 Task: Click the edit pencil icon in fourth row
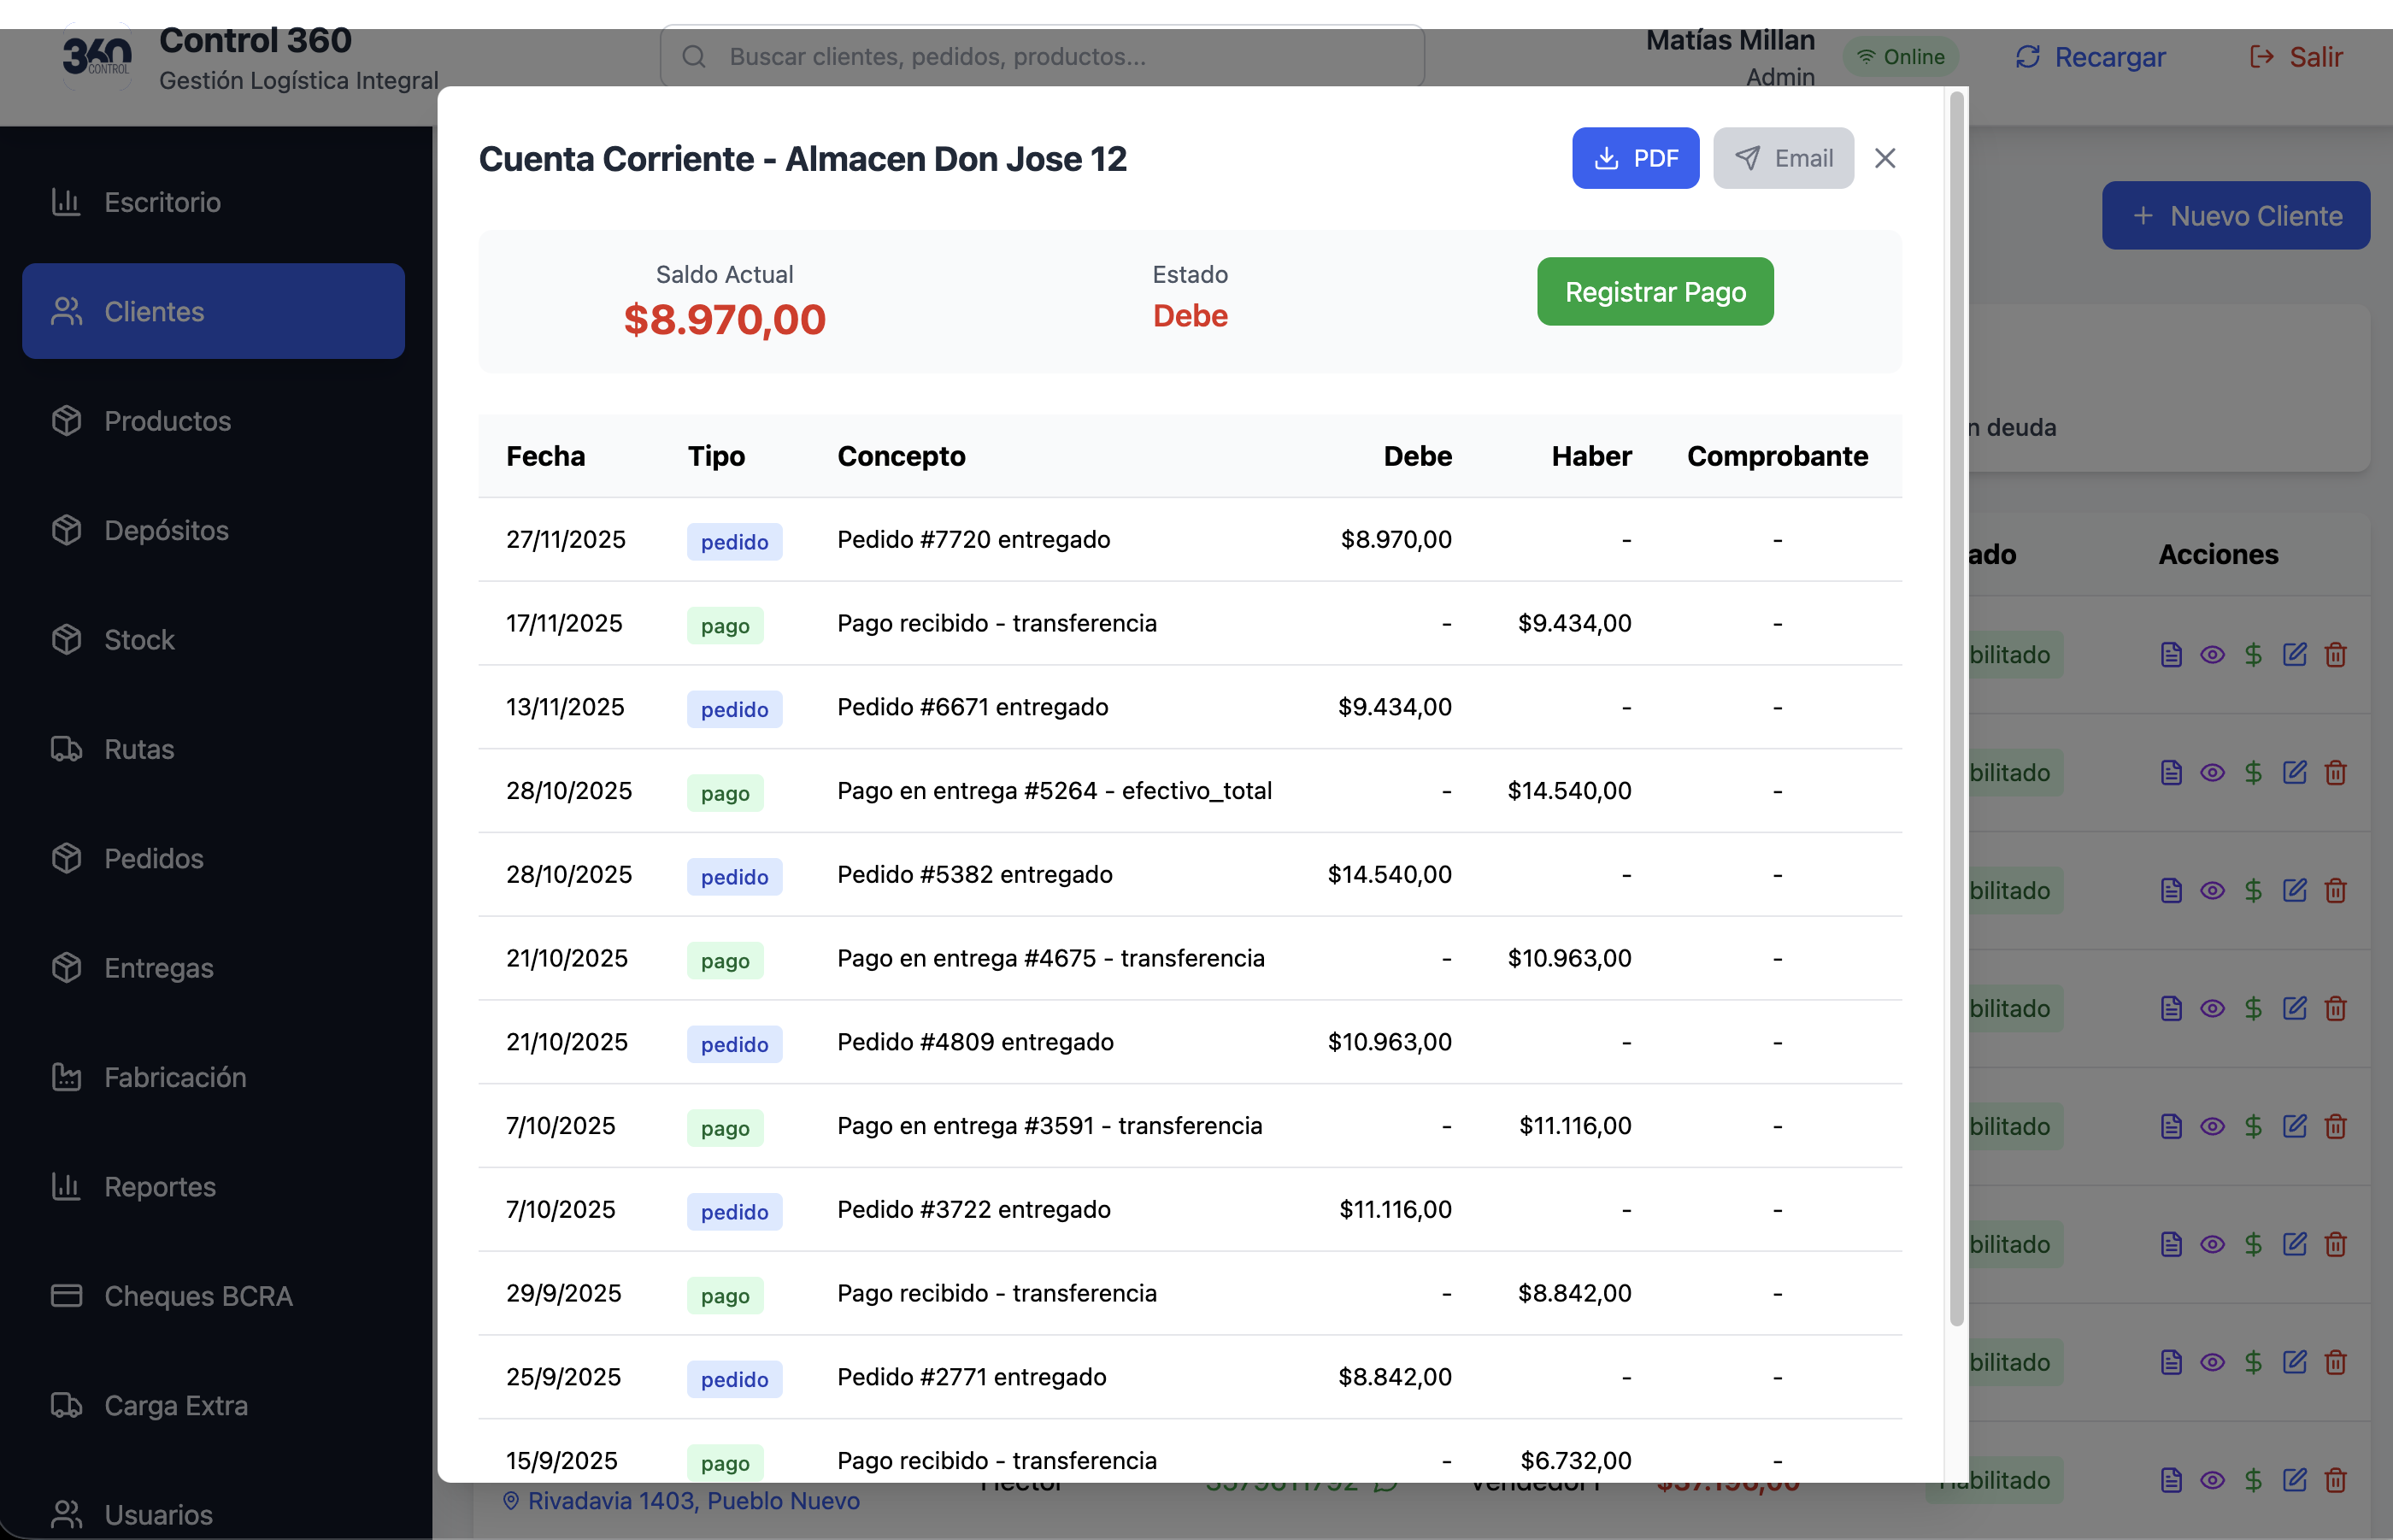[2294, 1008]
